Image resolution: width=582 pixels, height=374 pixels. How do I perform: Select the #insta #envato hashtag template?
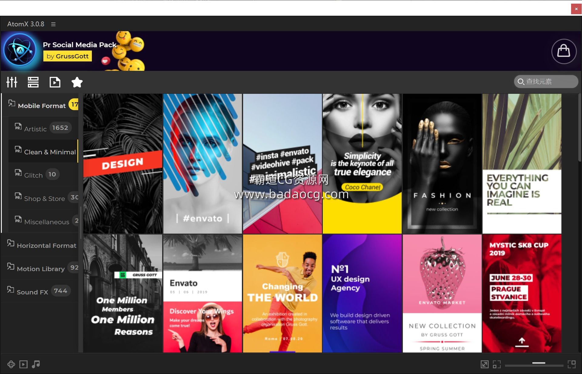(x=283, y=164)
